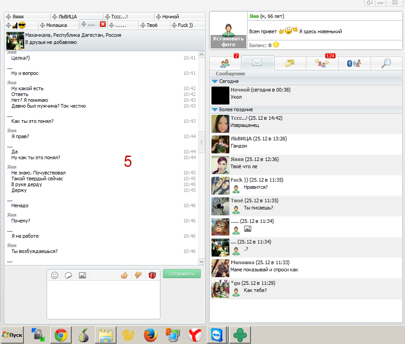Image resolution: width=405 pixels, height=344 pixels.
Task: Switch to the sunglasses emoji chat tab
Action: pyautogui.click(x=21, y=25)
